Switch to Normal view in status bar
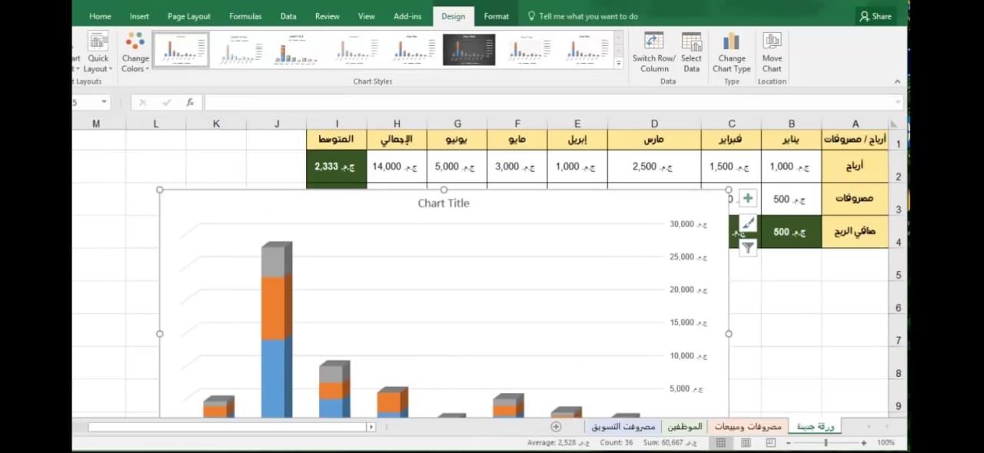This screenshot has width=984, height=453. (x=721, y=443)
